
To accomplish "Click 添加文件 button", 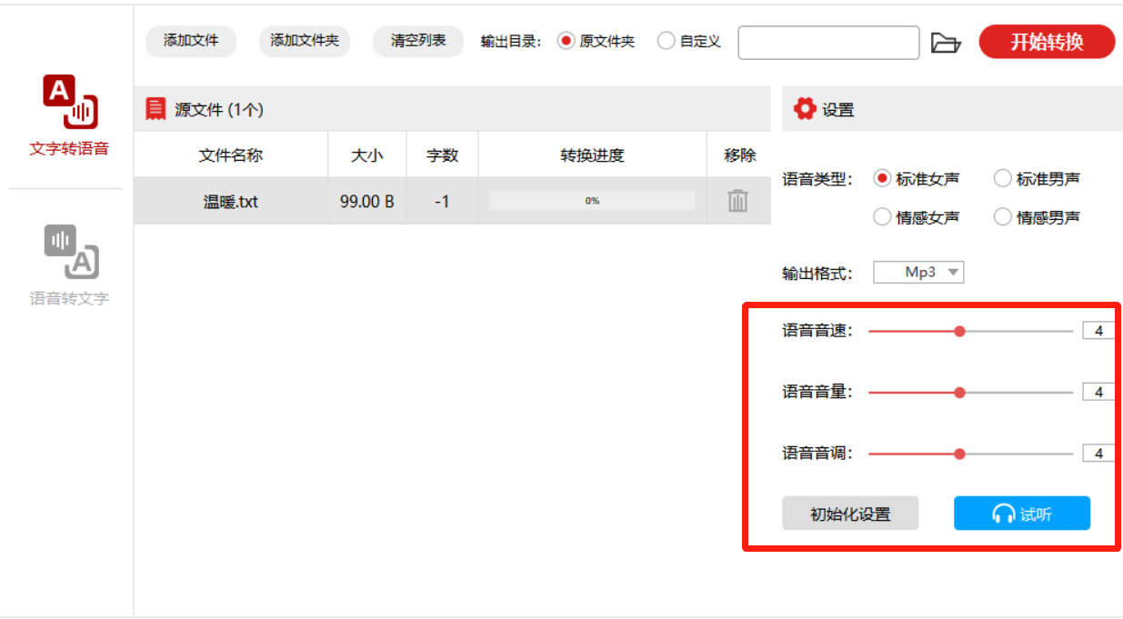I will [x=191, y=41].
